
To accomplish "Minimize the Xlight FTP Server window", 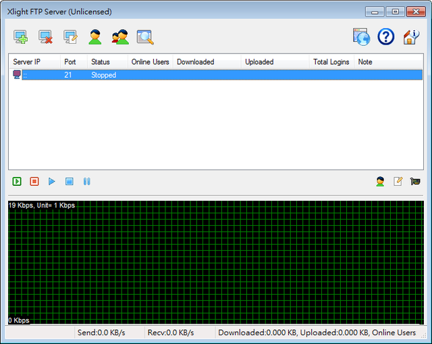I will coord(375,12).
